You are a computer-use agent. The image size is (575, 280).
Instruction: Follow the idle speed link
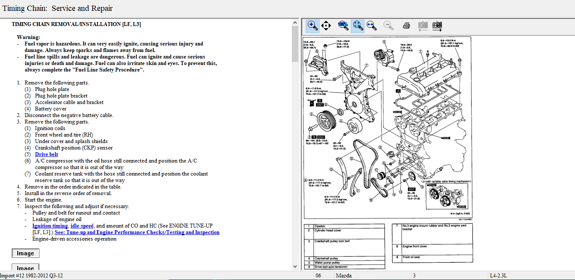(x=82, y=226)
